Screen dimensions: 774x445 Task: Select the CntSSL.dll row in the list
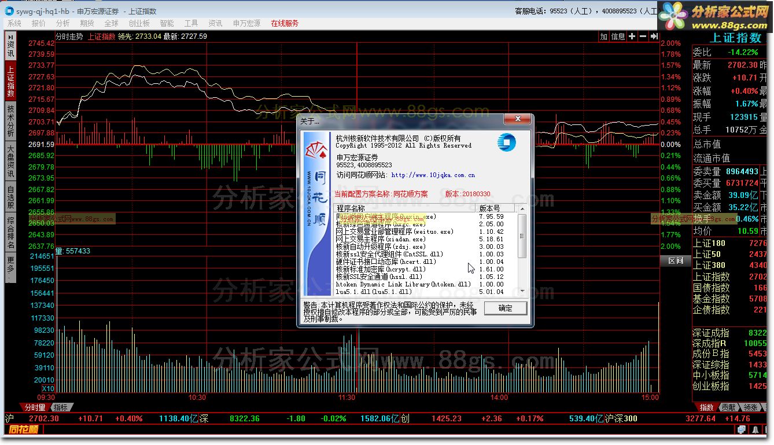coord(425,254)
